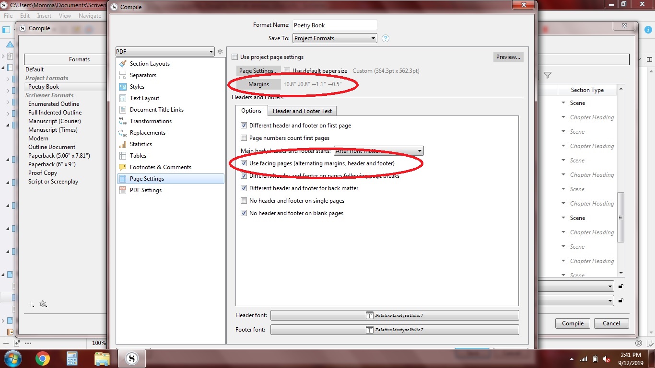
Task: Open the Edit menu
Action: [x=25, y=16]
